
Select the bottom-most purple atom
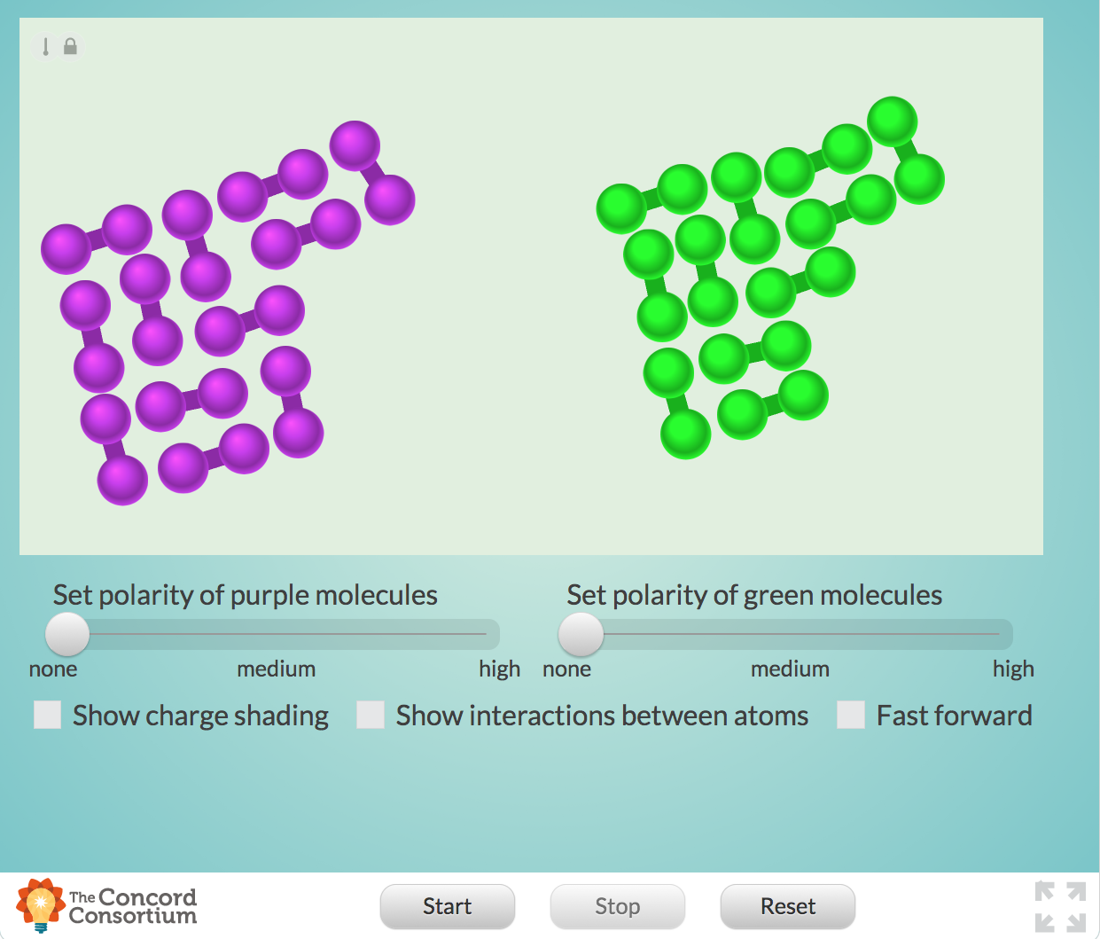[122, 480]
